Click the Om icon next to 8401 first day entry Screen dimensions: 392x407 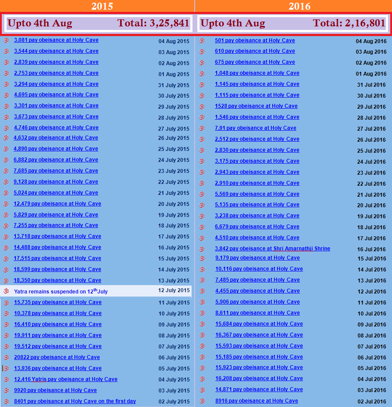(x=6, y=401)
